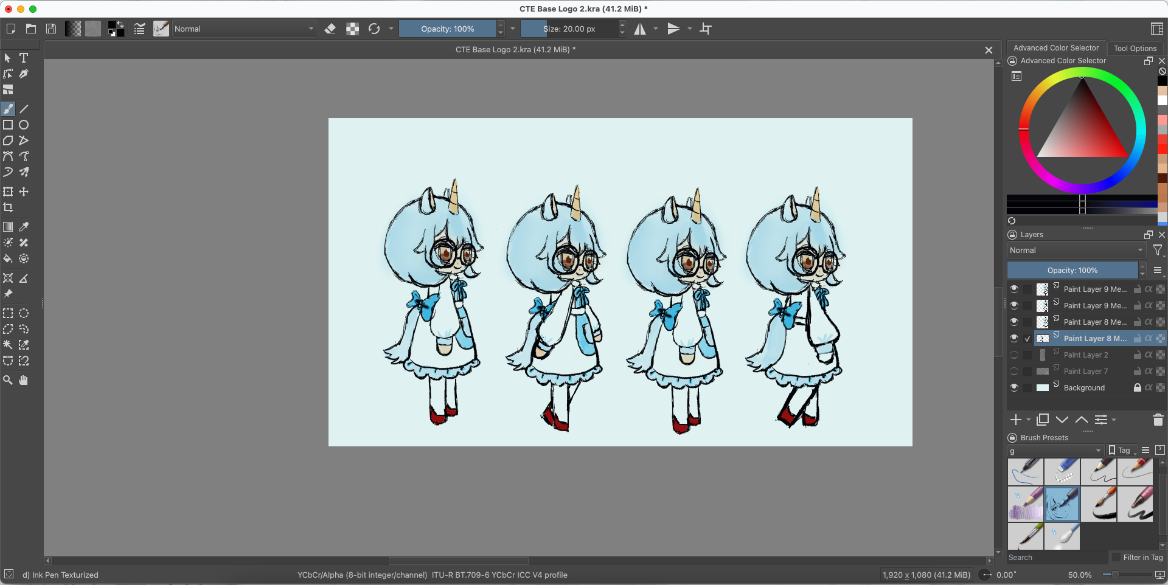Select the Move tool
The width and height of the screenshot is (1168, 585).
pos(24,192)
